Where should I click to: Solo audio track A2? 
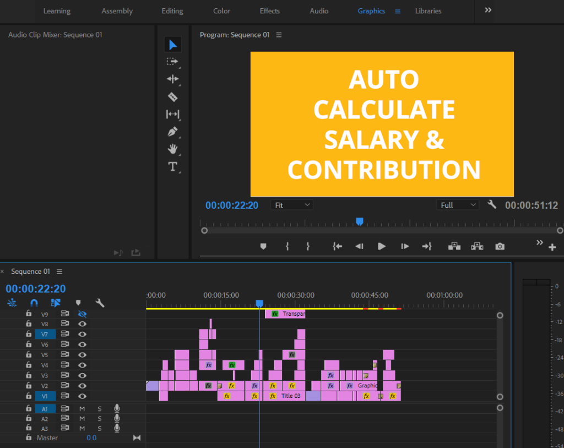point(100,419)
